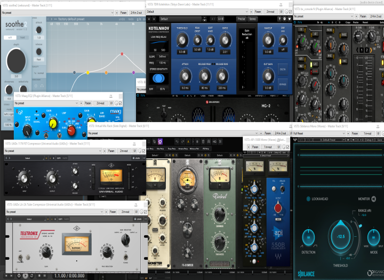384x280 pixels.
Task: Open the Full Reset preset dropdown in the Sibilance window
Action: point(319,133)
